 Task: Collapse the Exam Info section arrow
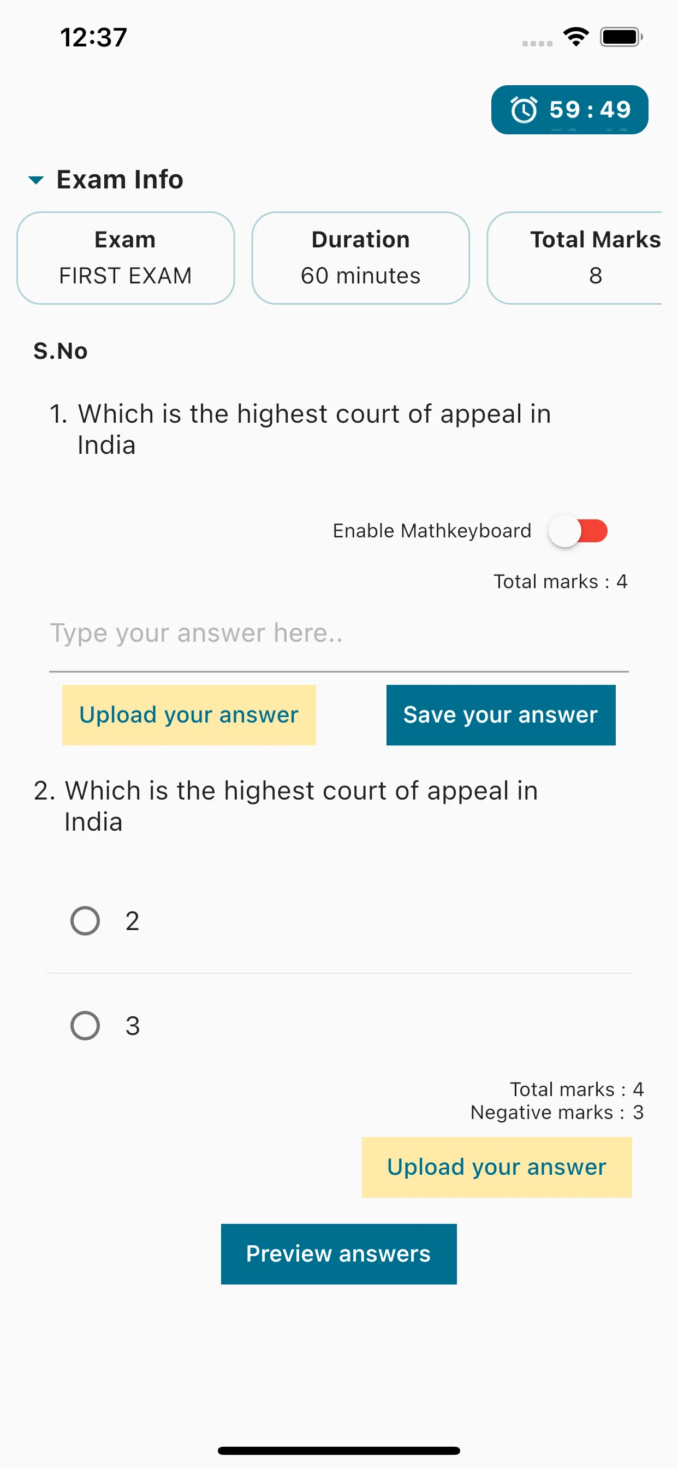[36, 180]
